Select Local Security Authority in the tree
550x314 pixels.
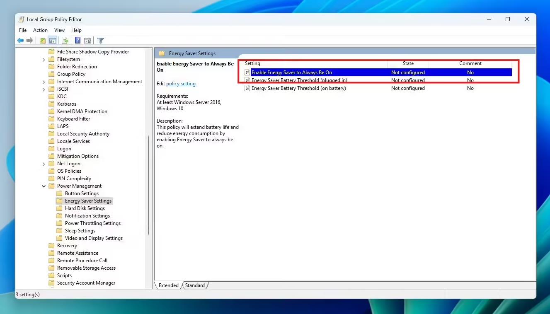(83, 134)
